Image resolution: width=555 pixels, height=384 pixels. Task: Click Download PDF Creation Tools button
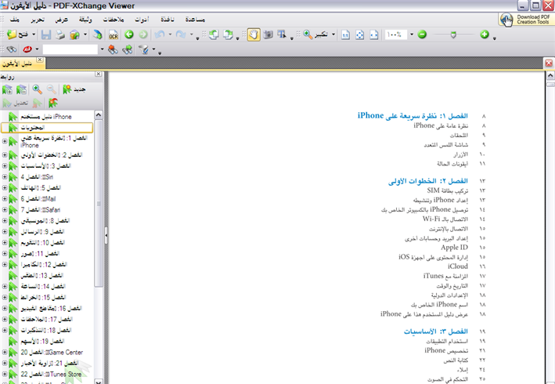coord(526,19)
